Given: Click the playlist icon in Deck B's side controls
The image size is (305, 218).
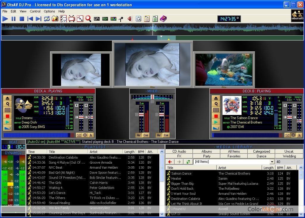Looking at the screenshot, I should click(216, 110).
